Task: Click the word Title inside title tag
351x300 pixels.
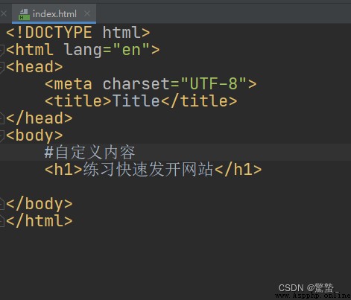Action: point(136,101)
